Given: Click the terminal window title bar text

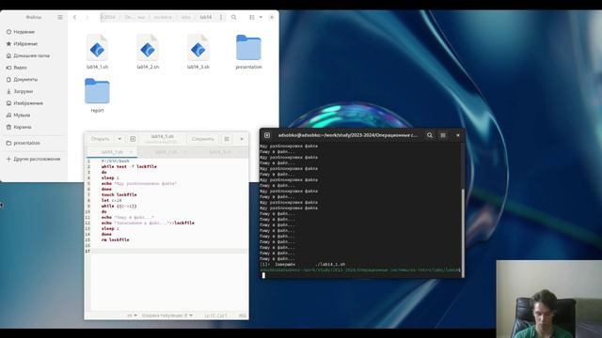Looking at the screenshot, I should coord(348,135).
